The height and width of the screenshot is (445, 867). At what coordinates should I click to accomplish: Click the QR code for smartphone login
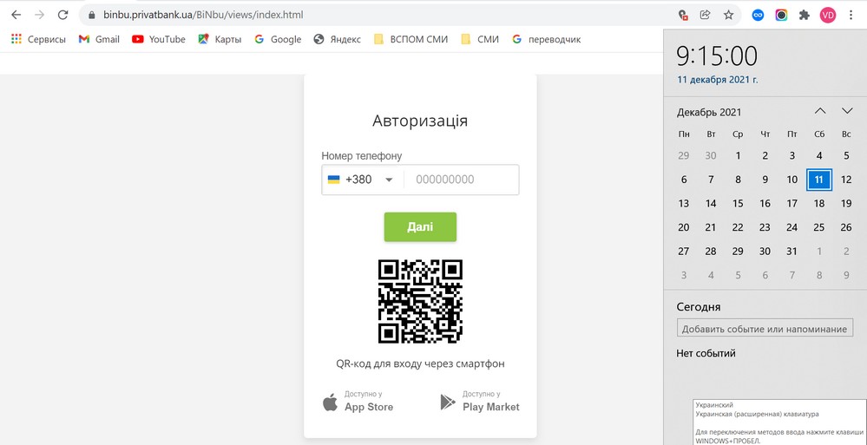pyautogui.click(x=420, y=301)
